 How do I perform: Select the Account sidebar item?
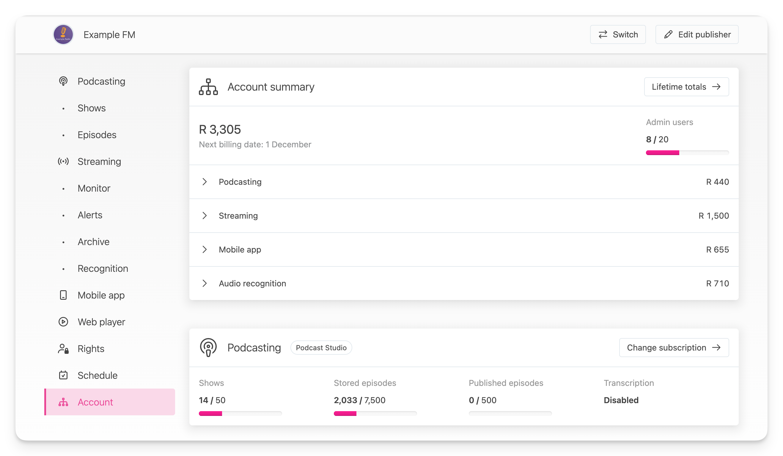point(95,402)
